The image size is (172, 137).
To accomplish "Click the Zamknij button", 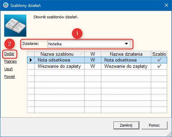I will (x=126, y=125).
